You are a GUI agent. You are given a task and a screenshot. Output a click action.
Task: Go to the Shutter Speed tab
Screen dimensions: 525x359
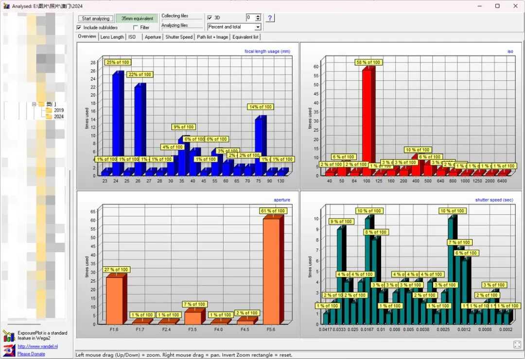179,37
